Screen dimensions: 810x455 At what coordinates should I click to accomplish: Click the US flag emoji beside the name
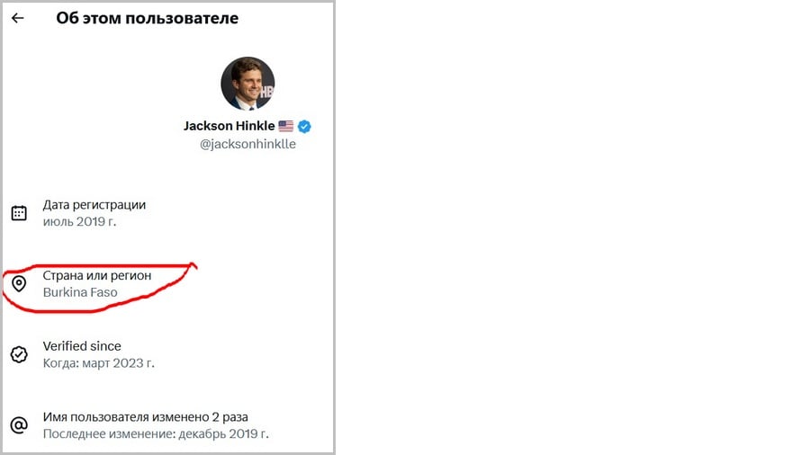[285, 126]
